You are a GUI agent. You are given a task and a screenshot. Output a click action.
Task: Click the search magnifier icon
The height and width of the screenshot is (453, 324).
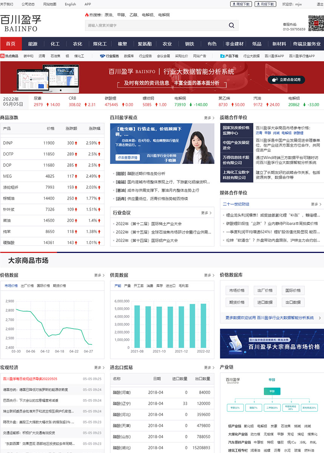pyautogui.click(x=231, y=26)
